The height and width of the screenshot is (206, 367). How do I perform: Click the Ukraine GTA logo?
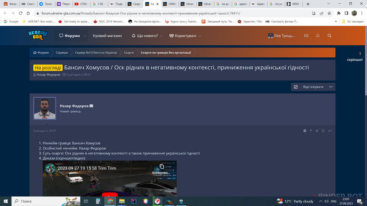click(38, 35)
